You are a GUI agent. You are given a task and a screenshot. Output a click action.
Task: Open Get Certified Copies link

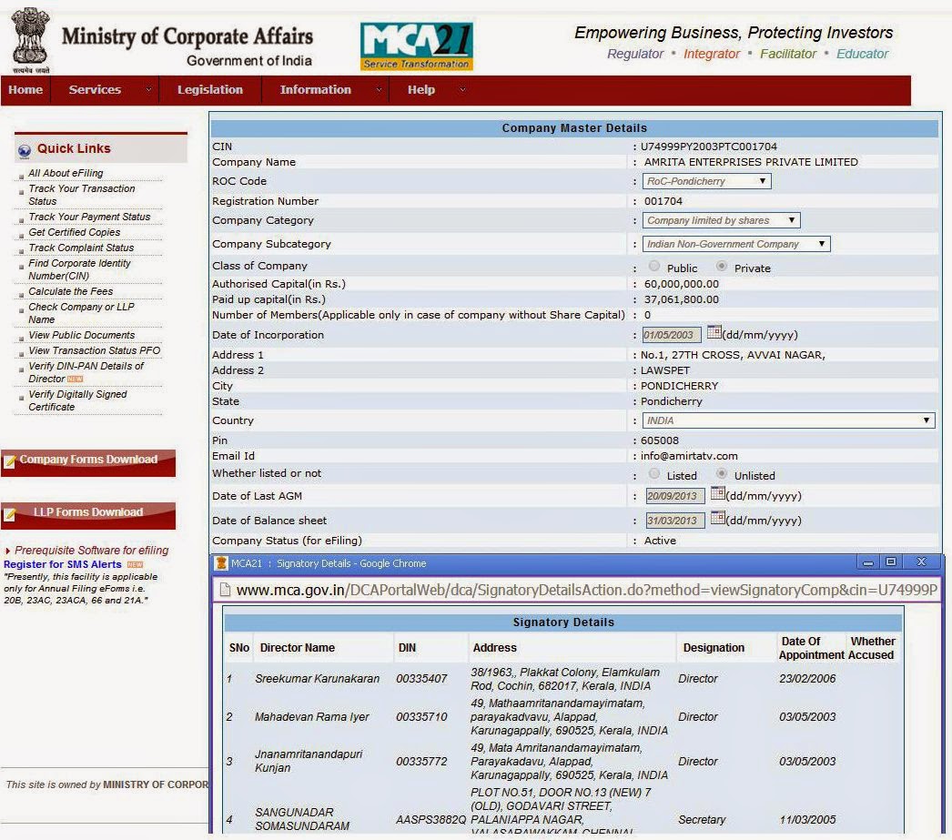point(74,232)
